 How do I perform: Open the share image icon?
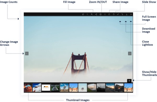pos(96,14)
